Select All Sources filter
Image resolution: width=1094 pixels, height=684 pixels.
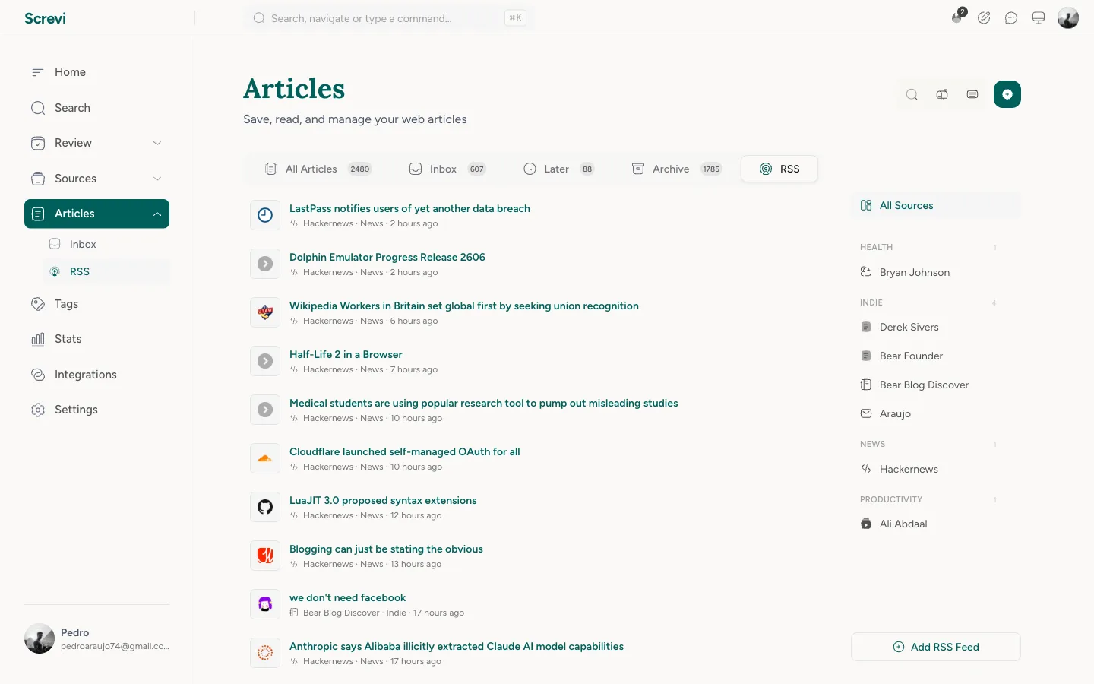point(936,205)
